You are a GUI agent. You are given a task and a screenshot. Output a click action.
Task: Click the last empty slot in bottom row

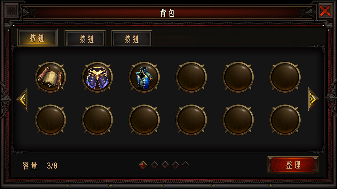click(x=285, y=120)
